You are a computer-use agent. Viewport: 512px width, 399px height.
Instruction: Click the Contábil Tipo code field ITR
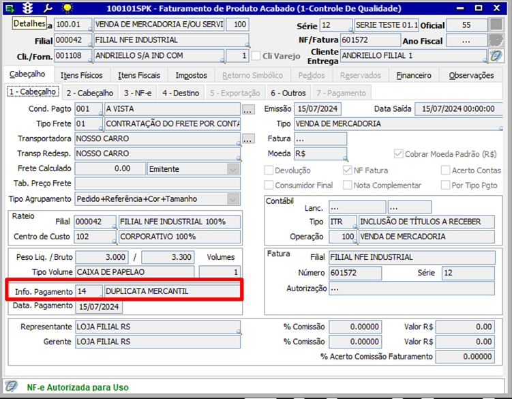pos(343,222)
